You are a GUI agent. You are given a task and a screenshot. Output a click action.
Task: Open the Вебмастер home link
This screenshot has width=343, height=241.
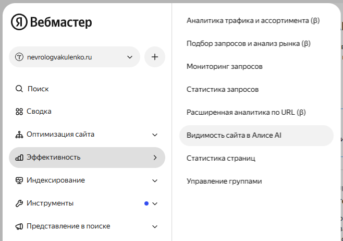coord(61,22)
